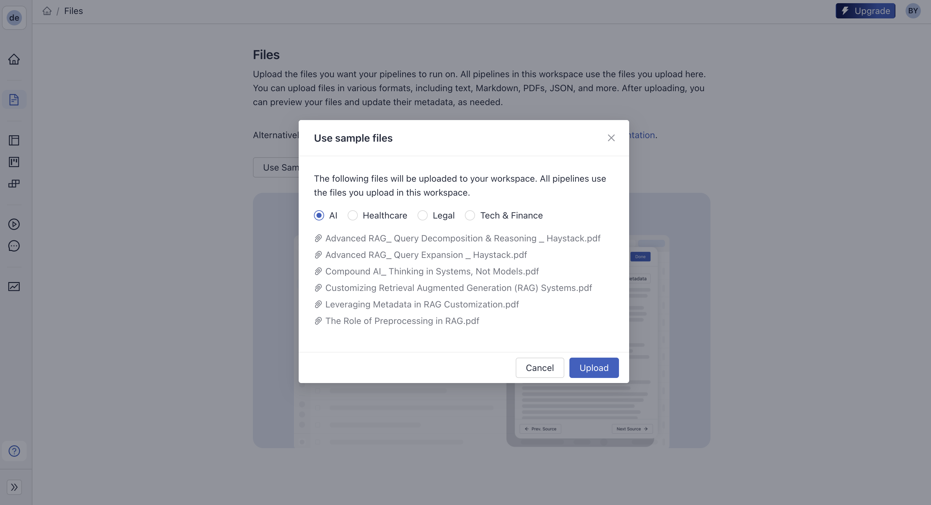The width and height of the screenshot is (931, 505).
Task: Click the home icon in the sidebar
Action: point(14,59)
